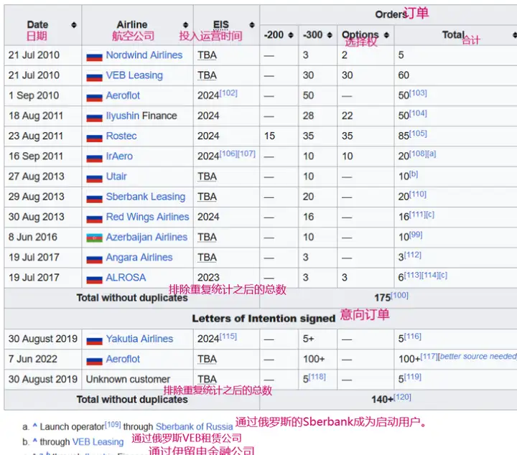Viewport: 517px width, 455px height.
Task: Jump back via footnote a caret
Action: point(35,426)
